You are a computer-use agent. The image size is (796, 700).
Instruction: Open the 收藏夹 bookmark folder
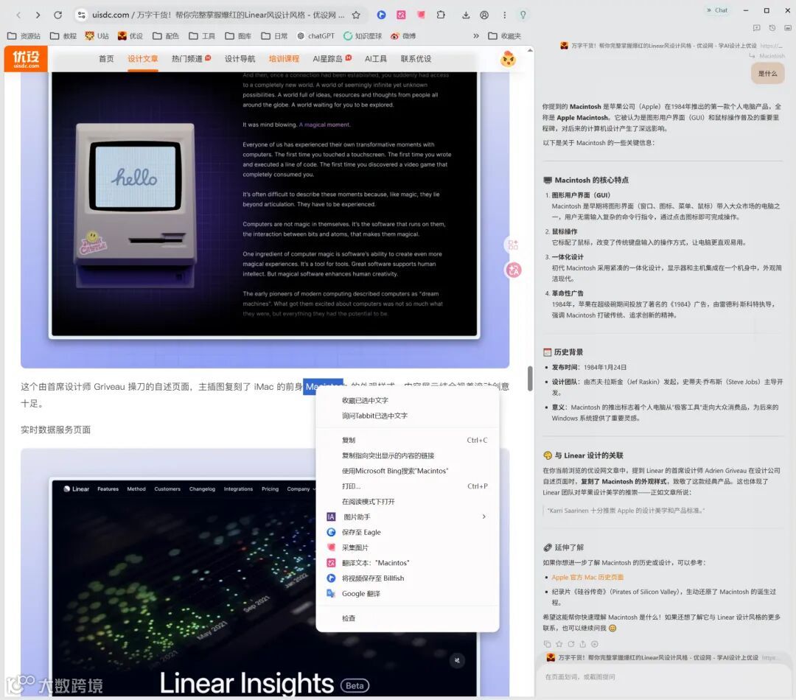click(505, 36)
